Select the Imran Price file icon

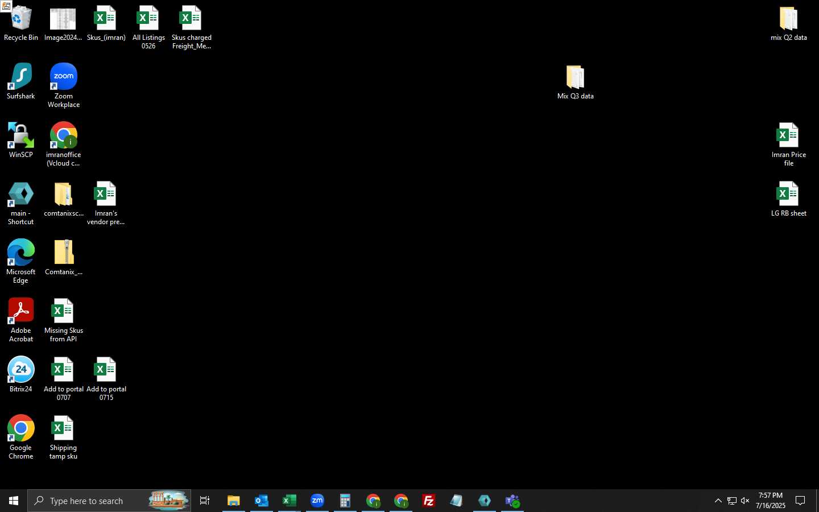[789, 144]
